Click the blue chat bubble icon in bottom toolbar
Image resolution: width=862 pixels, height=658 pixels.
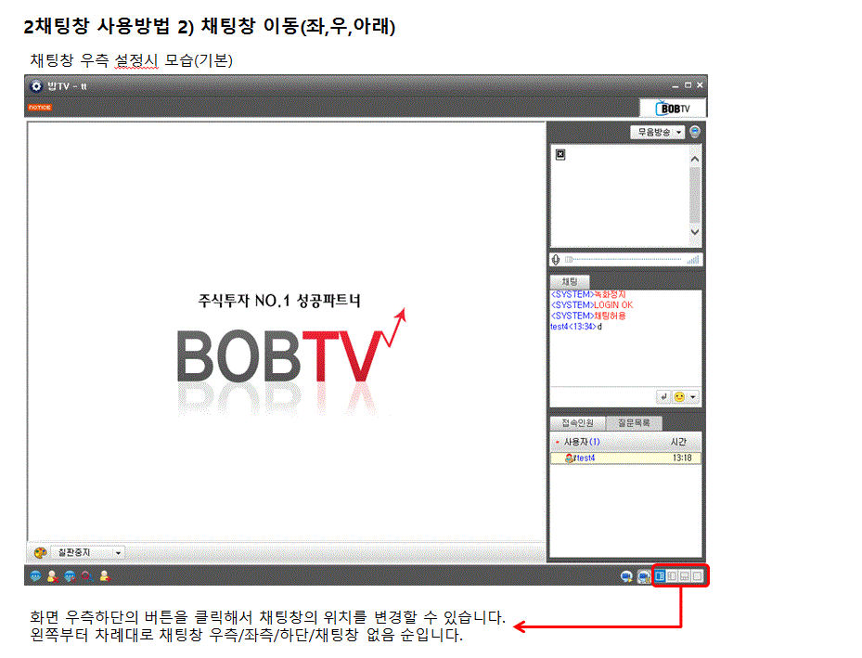(36, 576)
